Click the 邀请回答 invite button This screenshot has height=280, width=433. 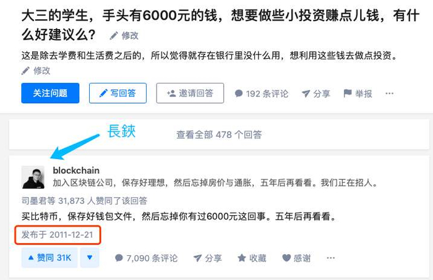coord(190,93)
